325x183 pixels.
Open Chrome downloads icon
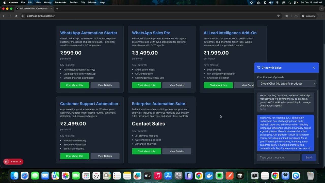point(296,16)
